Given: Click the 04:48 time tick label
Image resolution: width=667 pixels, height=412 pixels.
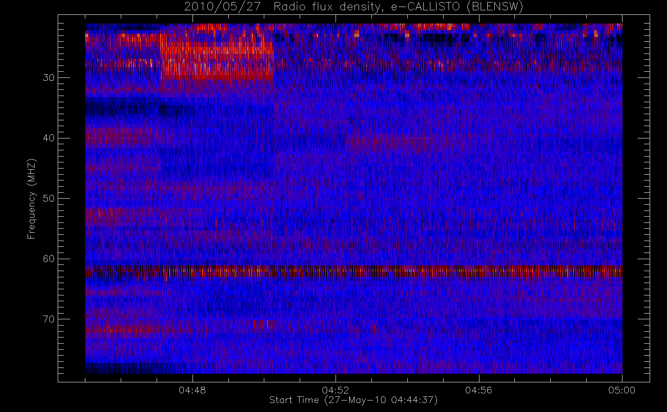Looking at the screenshot, I should [193, 390].
